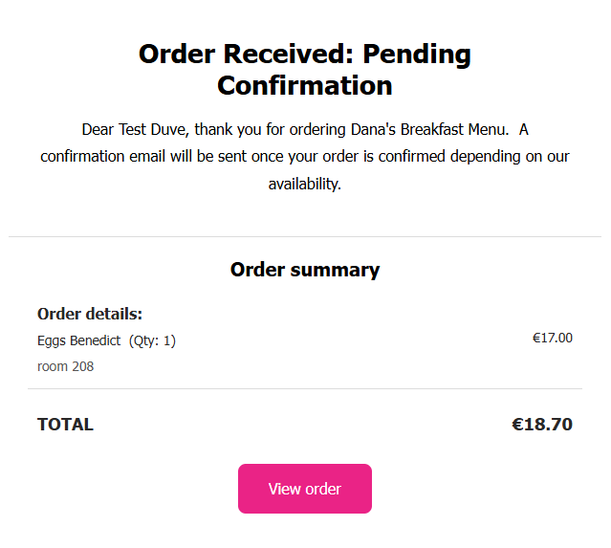Click the (Qty: 1) quantity text

(x=152, y=340)
